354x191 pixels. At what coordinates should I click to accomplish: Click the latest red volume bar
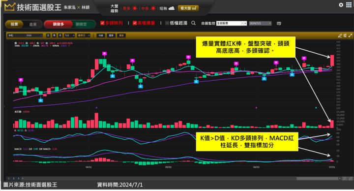click(x=332, y=124)
